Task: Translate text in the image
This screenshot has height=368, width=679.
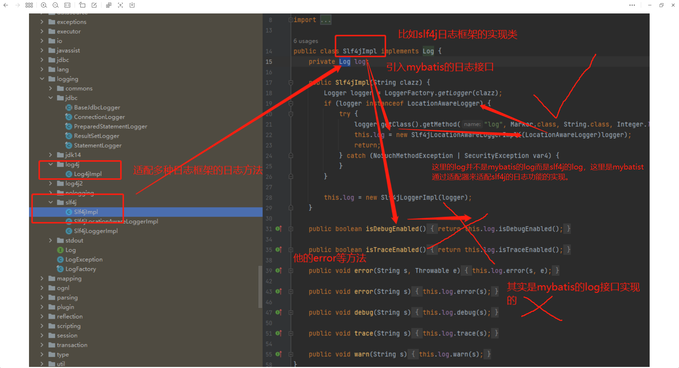Action: [109, 5]
